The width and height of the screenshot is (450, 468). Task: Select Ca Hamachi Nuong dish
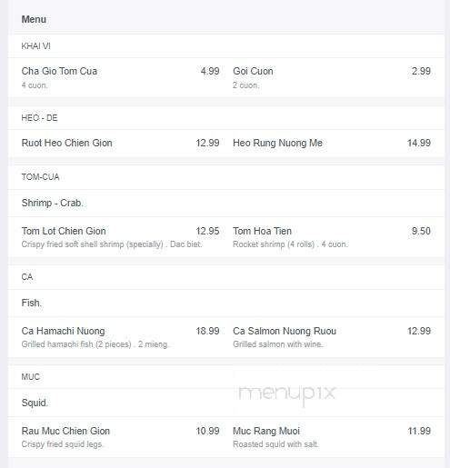(x=63, y=331)
